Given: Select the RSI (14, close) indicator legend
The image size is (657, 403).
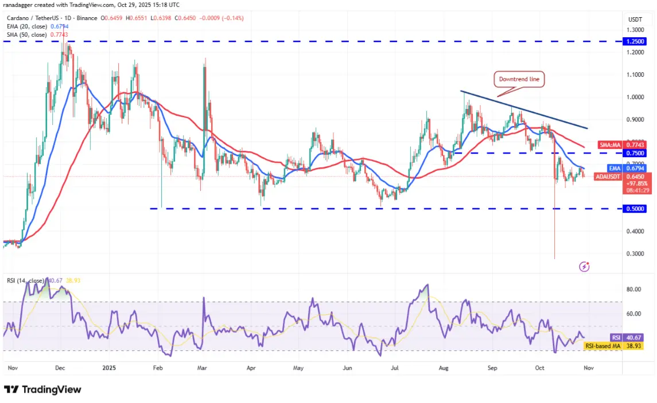Looking at the screenshot, I should pos(43,280).
